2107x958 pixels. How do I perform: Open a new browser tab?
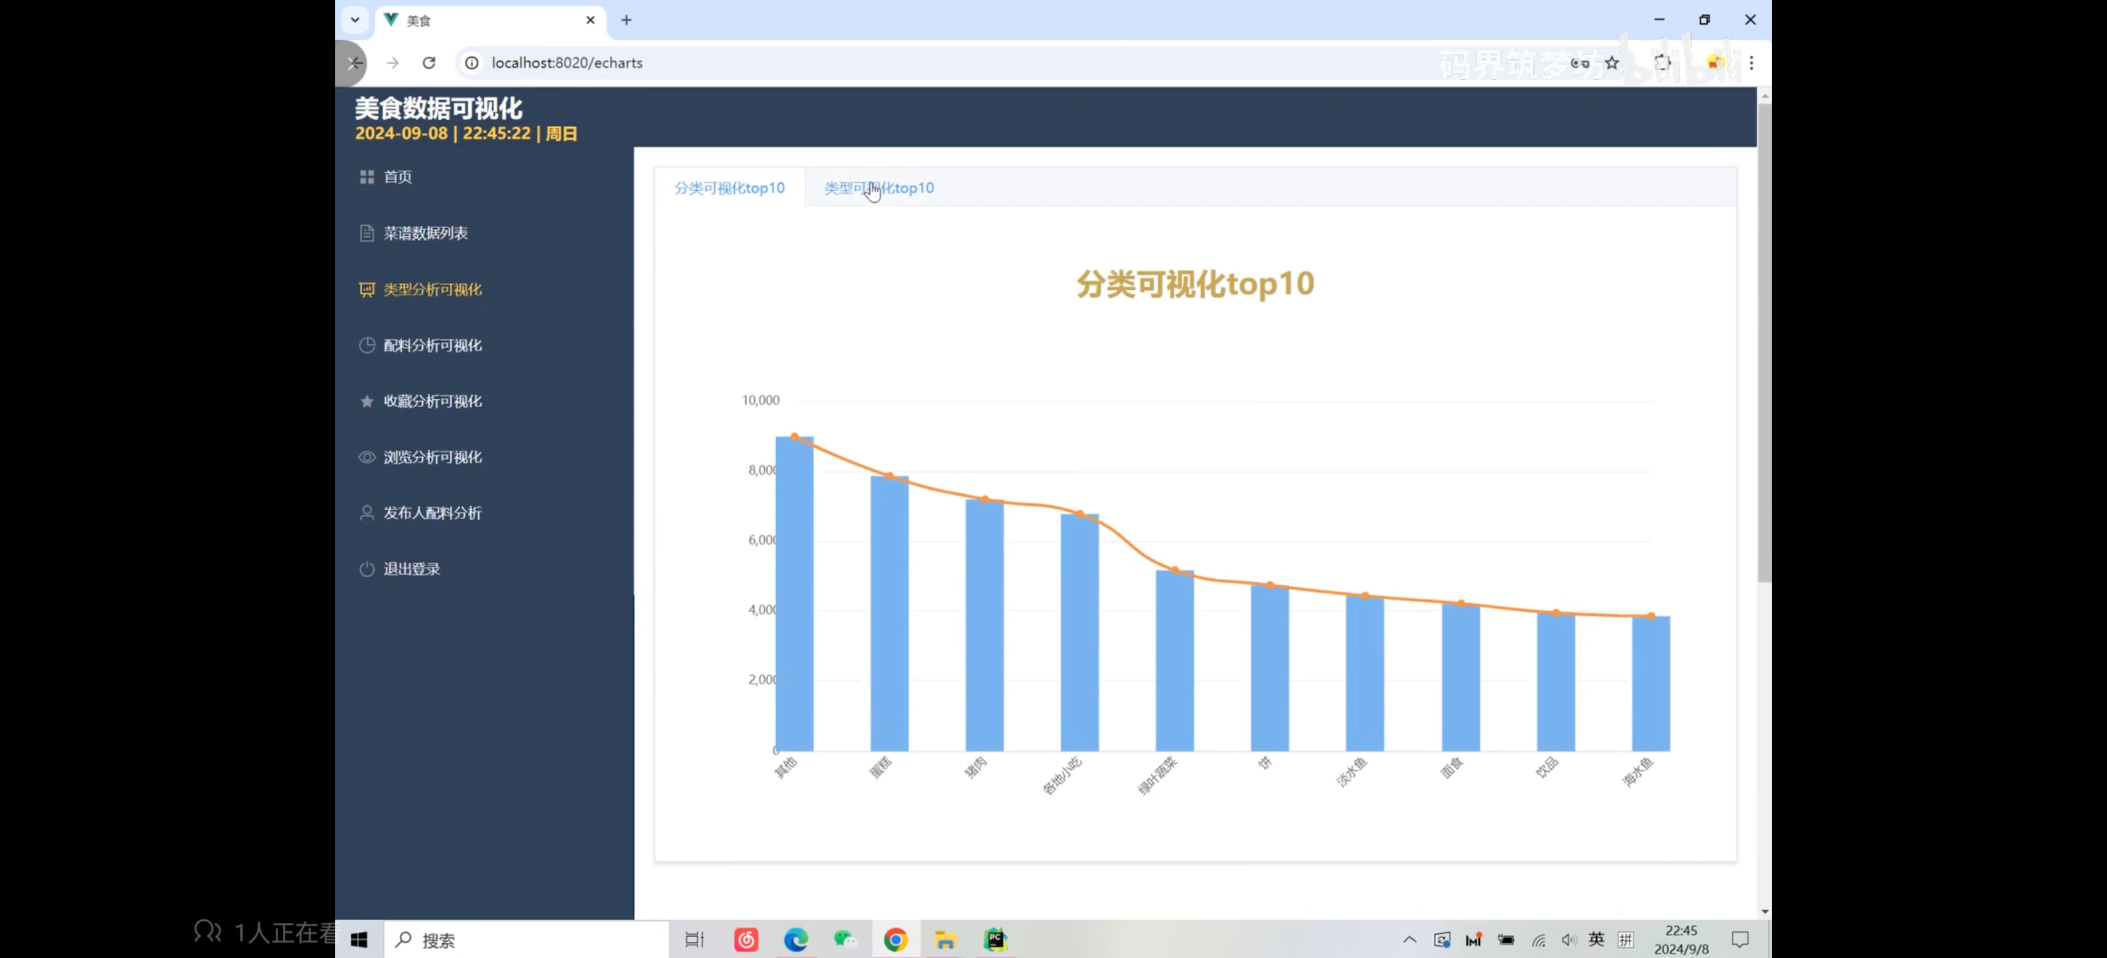627,21
